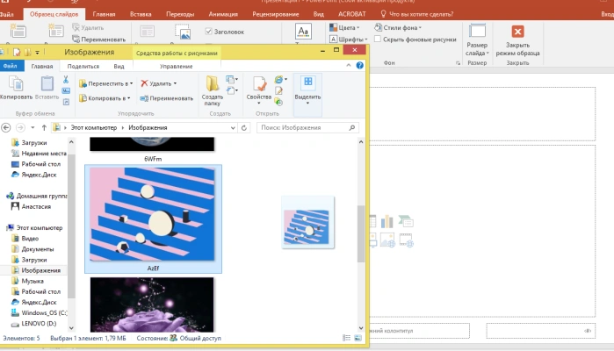Viewport: 614px width, 351px height.
Task: Toggle the Заголовок checkbox
Action: (x=208, y=32)
